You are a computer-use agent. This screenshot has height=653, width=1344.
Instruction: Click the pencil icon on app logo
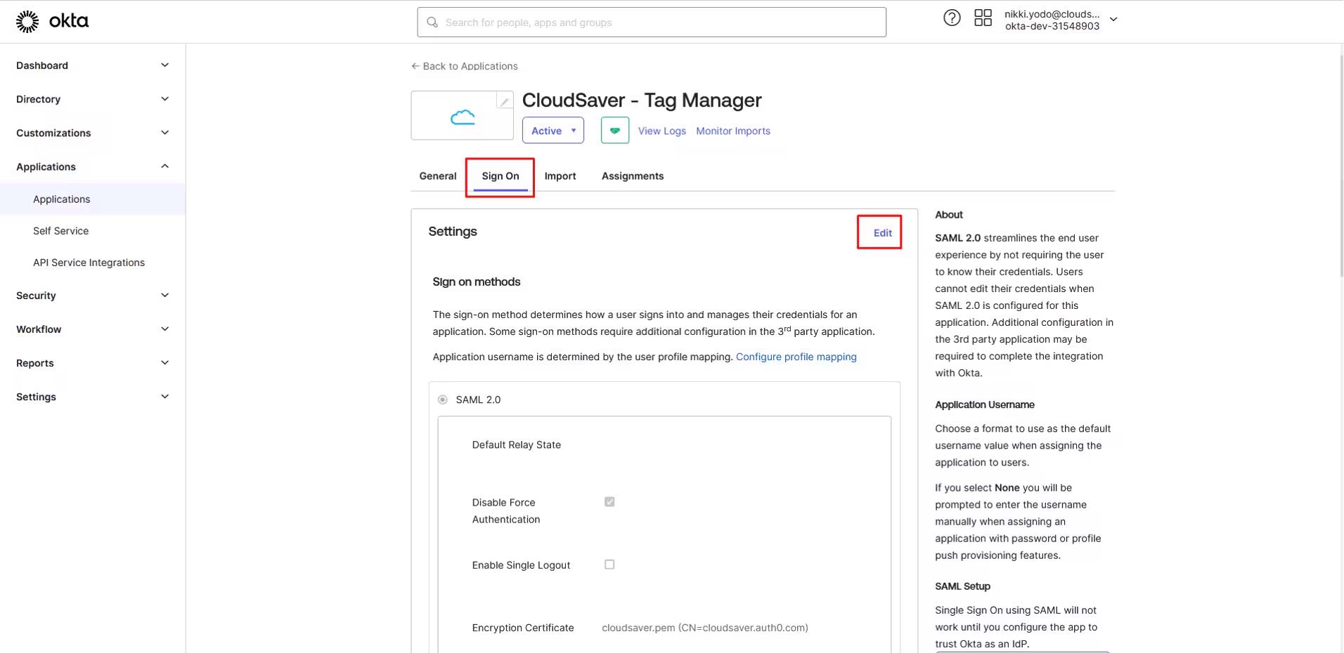[x=504, y=101]
